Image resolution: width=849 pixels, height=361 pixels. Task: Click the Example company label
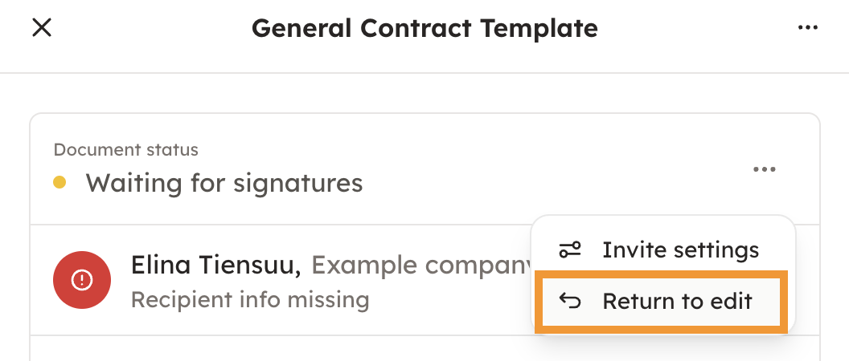(x=418, y=266)
